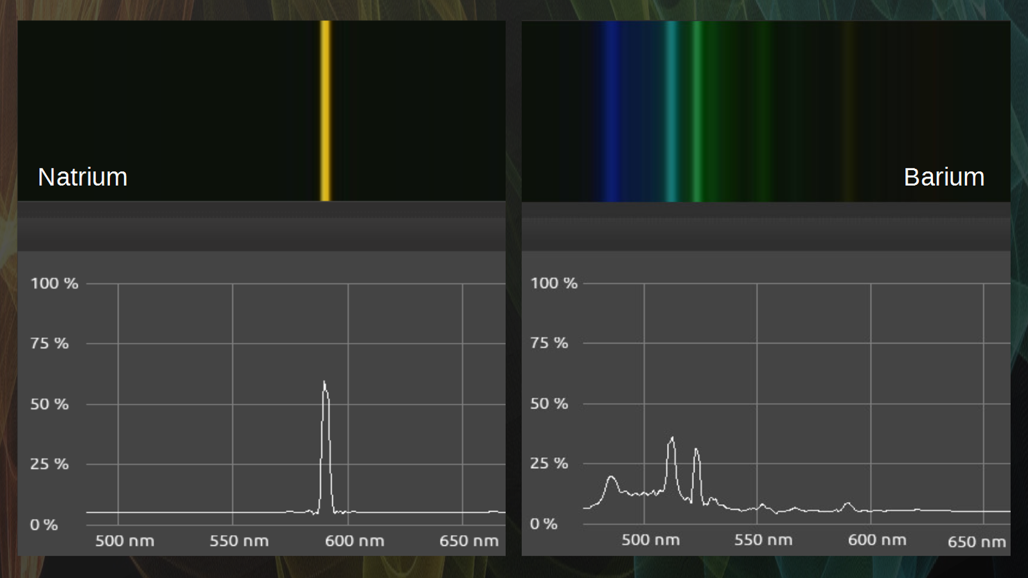This screenshot has width=1028, height=578.
Task: Click "25 %" label on Barium graph
Action: click(549, 463)
